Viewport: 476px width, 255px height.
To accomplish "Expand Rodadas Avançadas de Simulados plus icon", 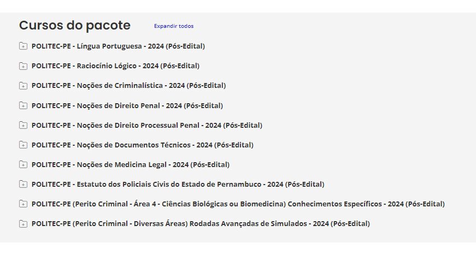I will tap(23, 223).
